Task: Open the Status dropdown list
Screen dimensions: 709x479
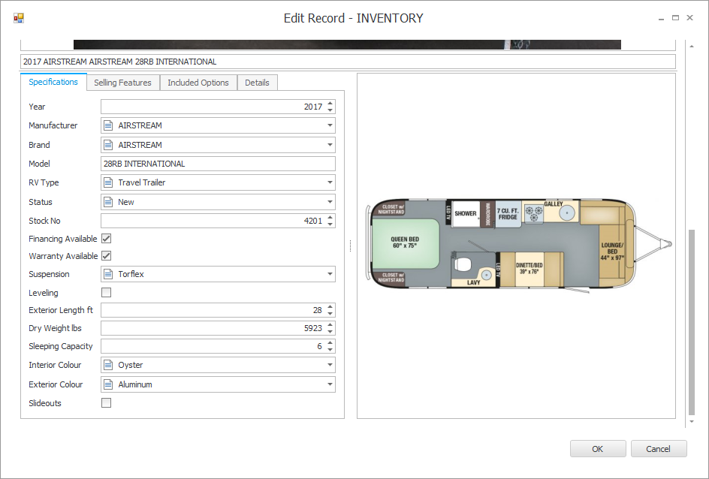Action: (330, 202)
